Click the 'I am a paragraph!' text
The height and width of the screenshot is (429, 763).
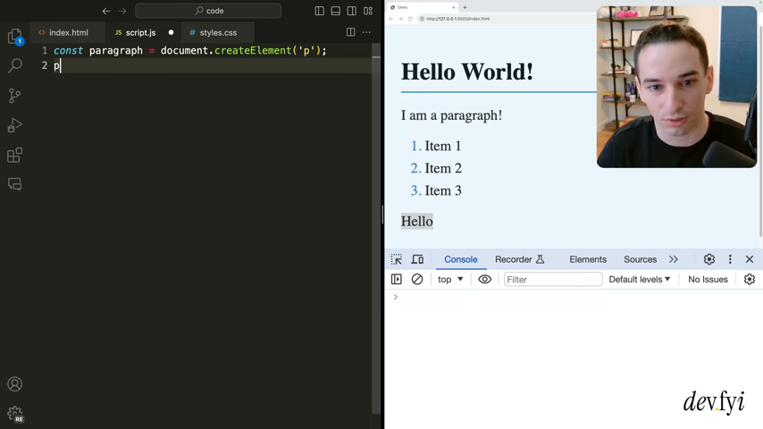tap(451, 115)
